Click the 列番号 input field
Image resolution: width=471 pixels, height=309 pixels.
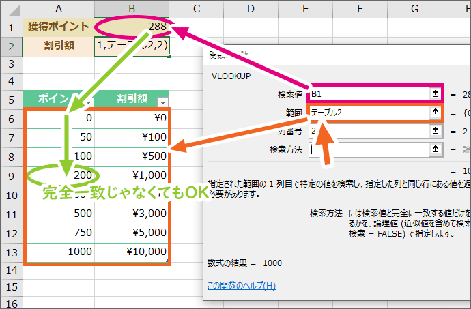pos(369,131)
